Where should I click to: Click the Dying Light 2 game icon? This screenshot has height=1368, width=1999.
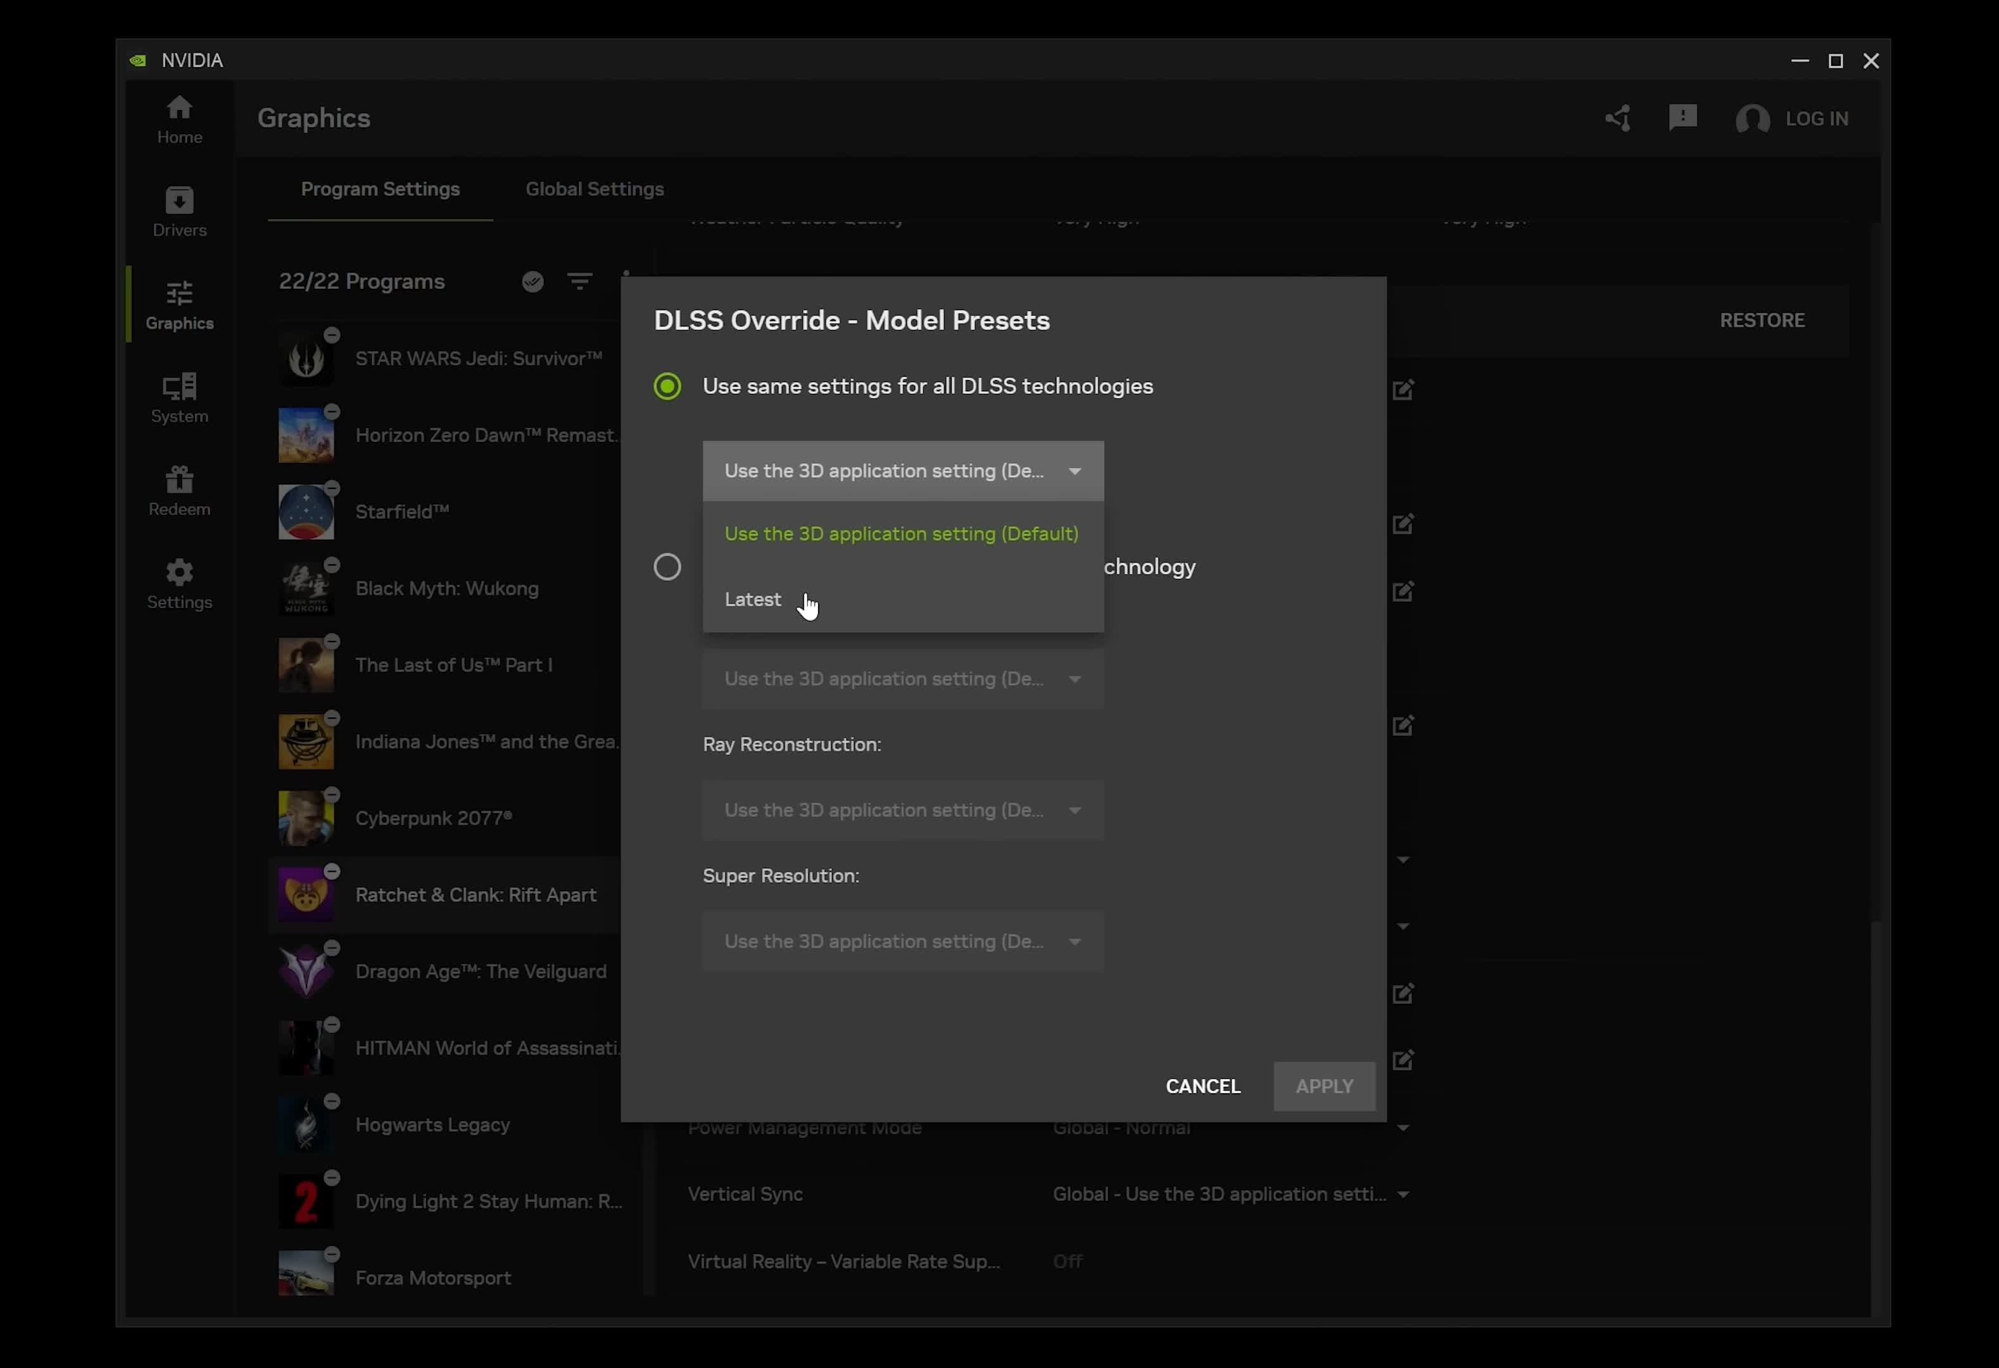pyautogui.click(x=306, y=1201)
